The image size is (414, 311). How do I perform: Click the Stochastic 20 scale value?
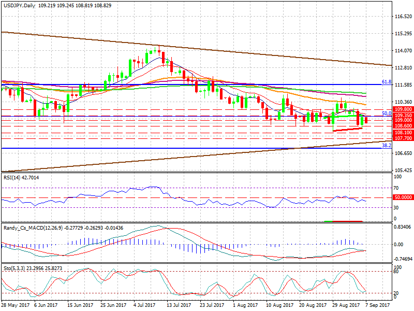[396, 293]
